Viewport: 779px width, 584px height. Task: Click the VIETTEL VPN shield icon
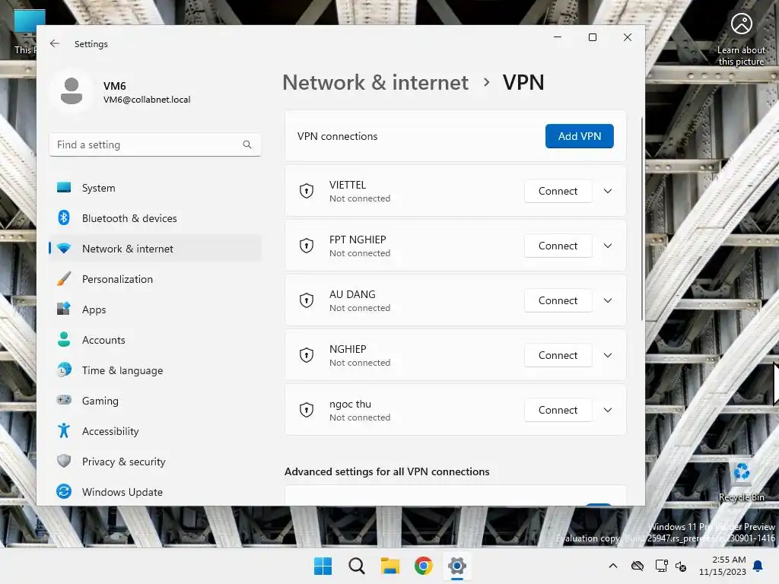pyautogui.click(x=307, y=191)
